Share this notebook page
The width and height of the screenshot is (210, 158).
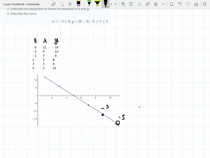[x=196, y=4]
